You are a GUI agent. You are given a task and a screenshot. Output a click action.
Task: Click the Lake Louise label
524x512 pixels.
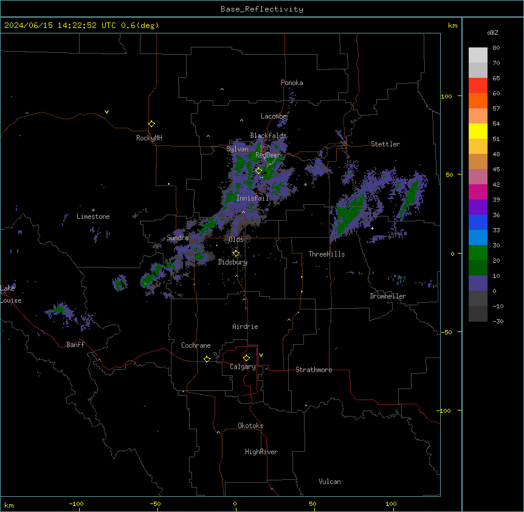[11, 294]
